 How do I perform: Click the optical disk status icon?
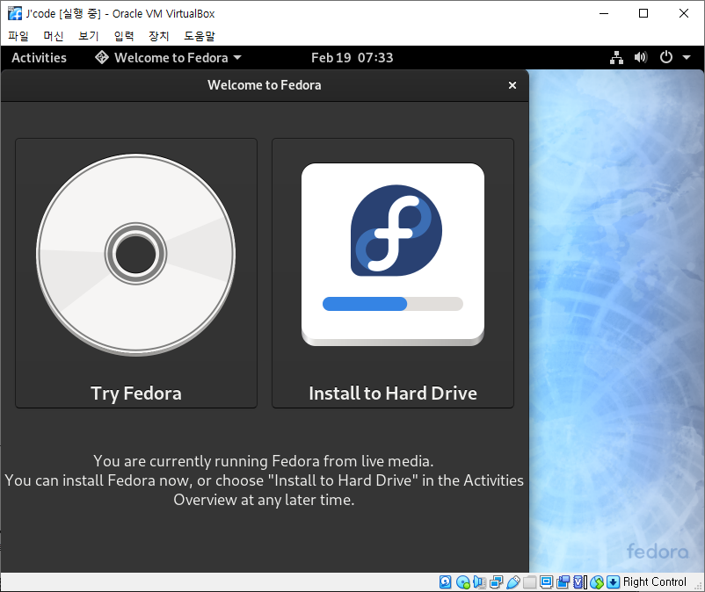pos(462,582)
